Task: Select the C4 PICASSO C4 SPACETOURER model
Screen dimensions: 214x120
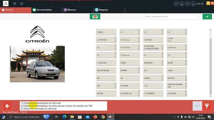Action: point(153,47)
